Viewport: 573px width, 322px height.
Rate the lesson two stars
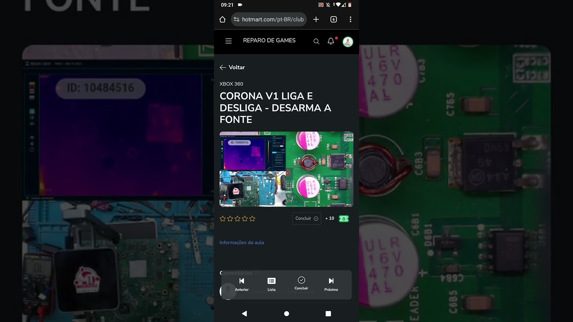pyautogui.click(x=230, y=219)
